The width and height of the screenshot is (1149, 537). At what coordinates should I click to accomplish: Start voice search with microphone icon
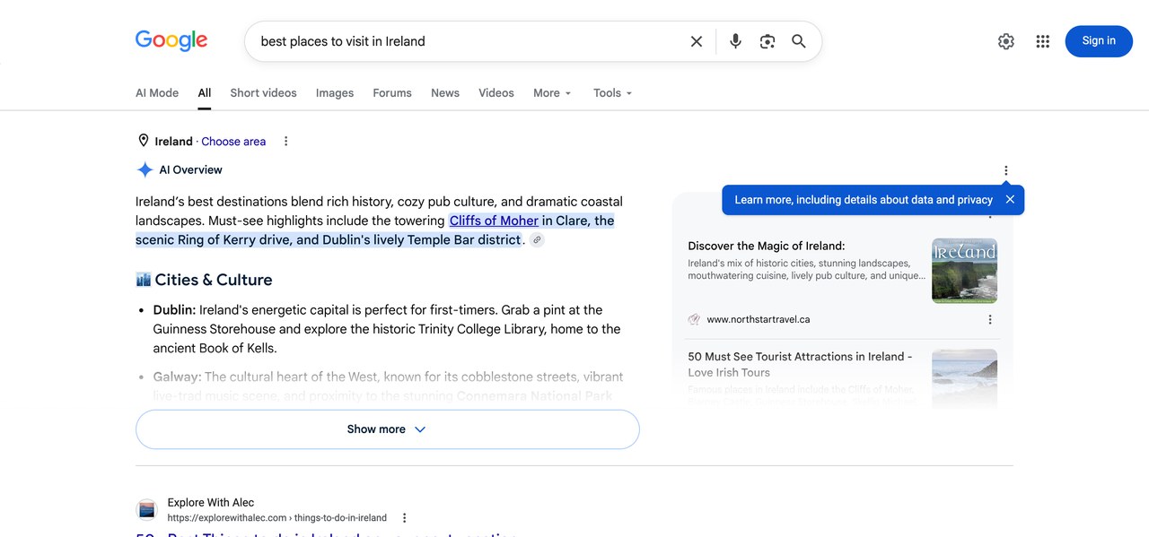pos(735,41)
